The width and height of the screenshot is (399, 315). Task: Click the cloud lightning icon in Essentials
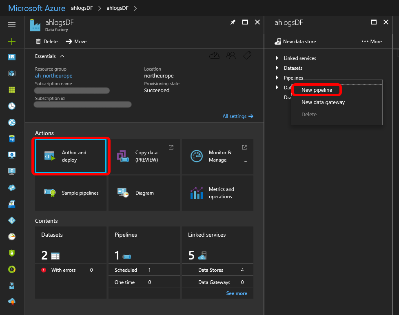215,55
